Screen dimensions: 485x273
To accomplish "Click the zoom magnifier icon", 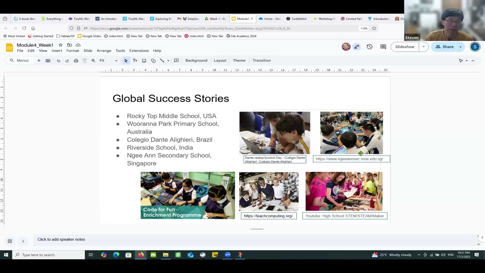I will [x=93, y=61].
